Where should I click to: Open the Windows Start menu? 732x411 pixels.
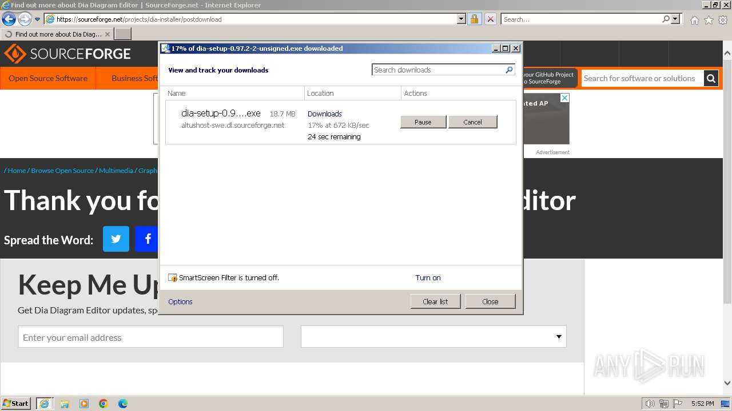[x=16, y=403]
